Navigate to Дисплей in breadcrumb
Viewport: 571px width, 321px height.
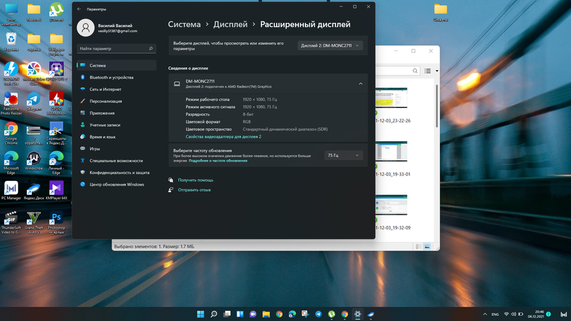[x=231, y=25]
